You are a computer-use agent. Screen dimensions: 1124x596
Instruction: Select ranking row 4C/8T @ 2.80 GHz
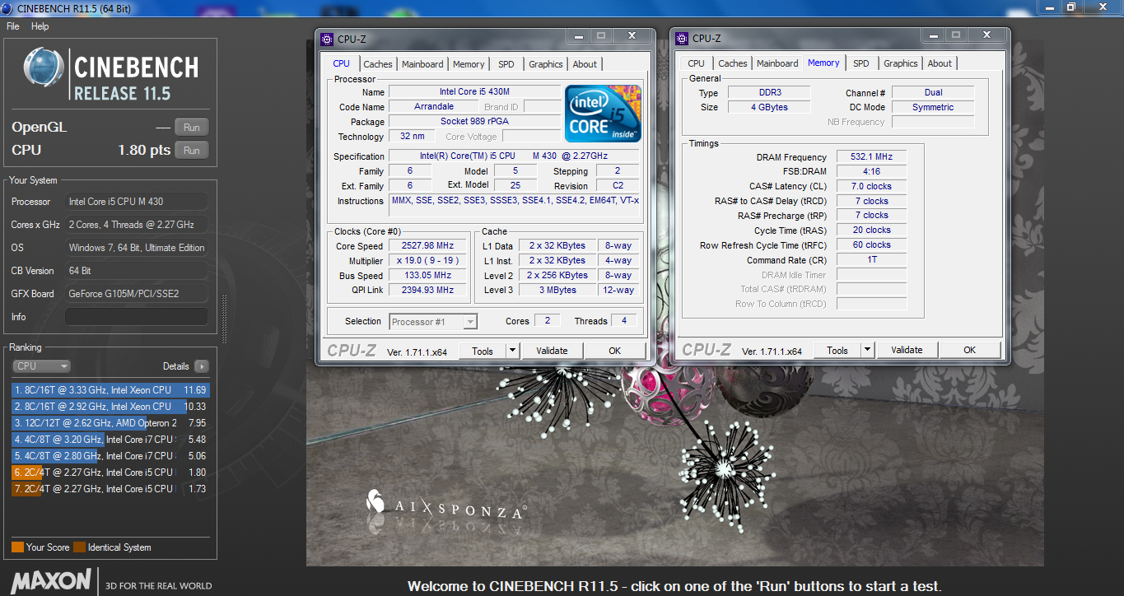110,456
